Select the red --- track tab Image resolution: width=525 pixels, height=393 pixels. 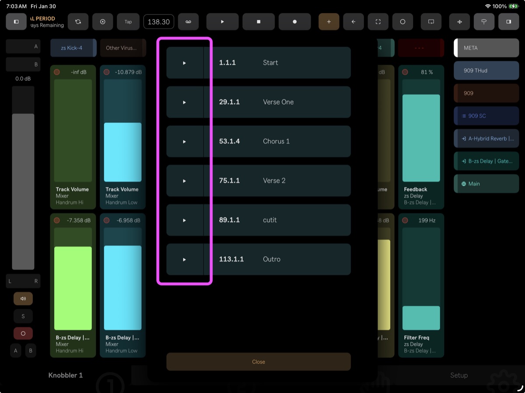coord(421,48)
